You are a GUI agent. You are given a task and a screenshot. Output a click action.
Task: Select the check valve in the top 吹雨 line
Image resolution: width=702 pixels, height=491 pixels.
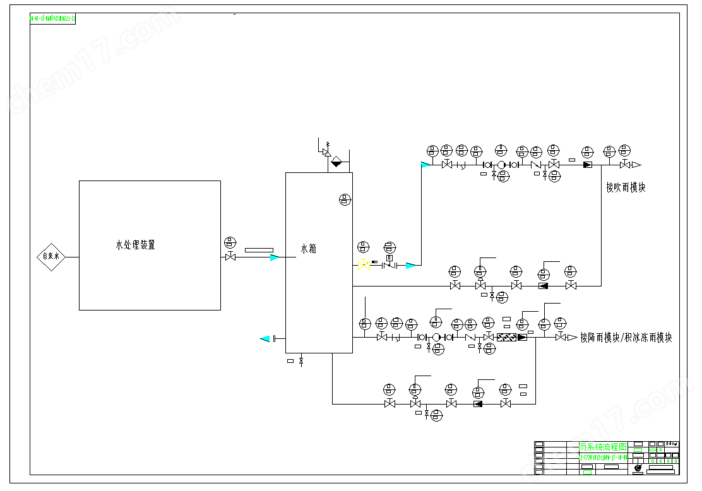coord(536,165)
